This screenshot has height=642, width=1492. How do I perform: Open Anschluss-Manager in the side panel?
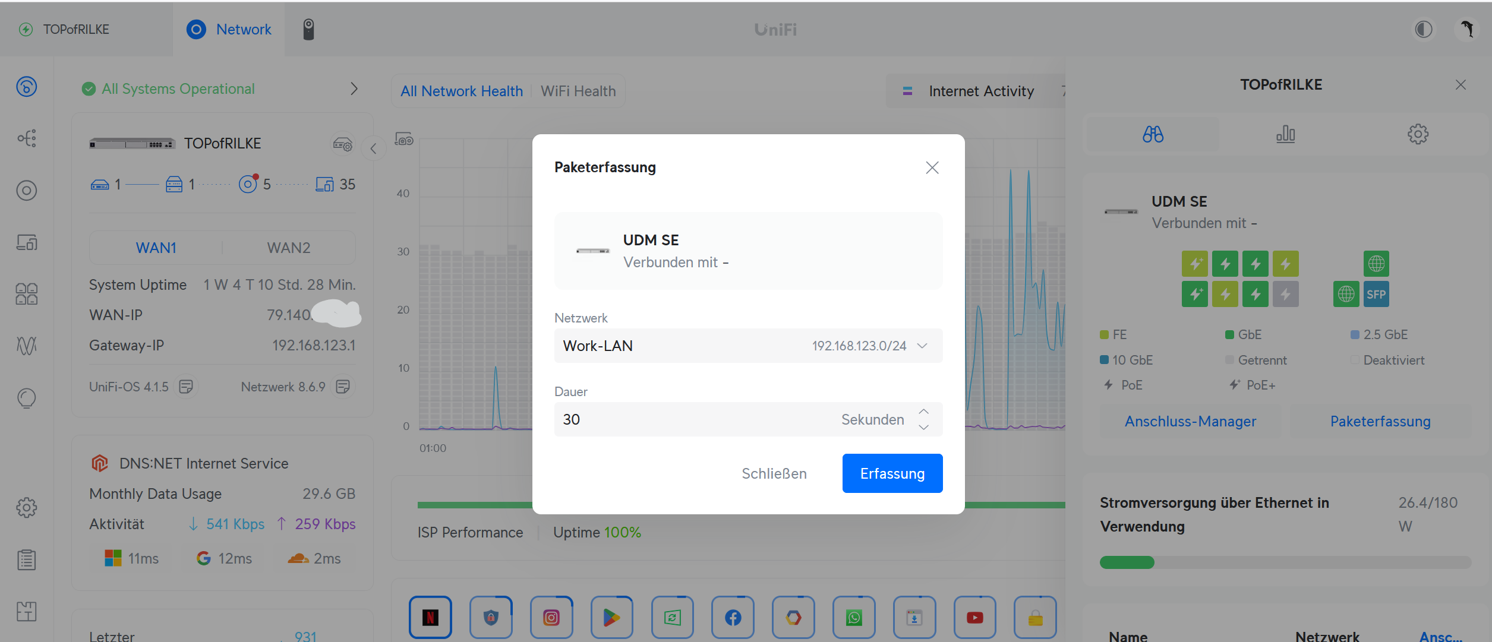(1190, 421)
